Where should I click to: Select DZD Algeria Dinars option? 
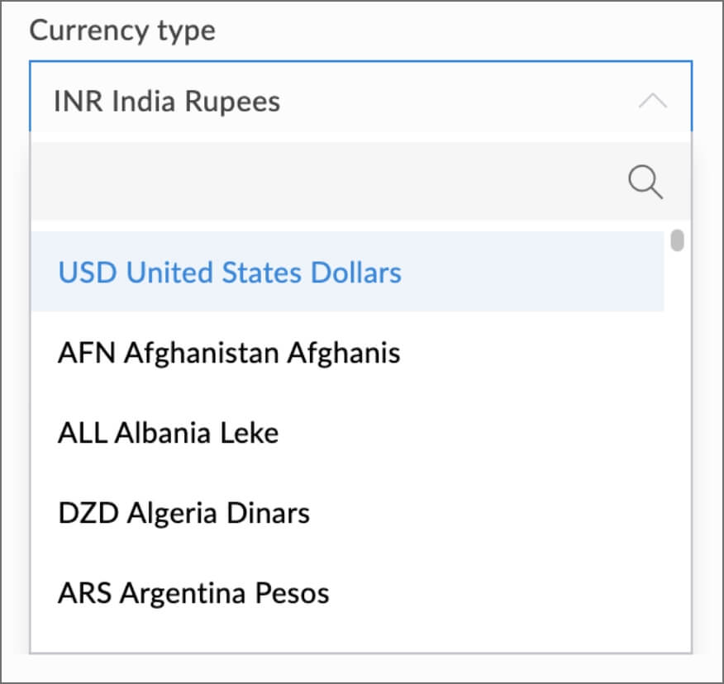(x=183, y=513)
